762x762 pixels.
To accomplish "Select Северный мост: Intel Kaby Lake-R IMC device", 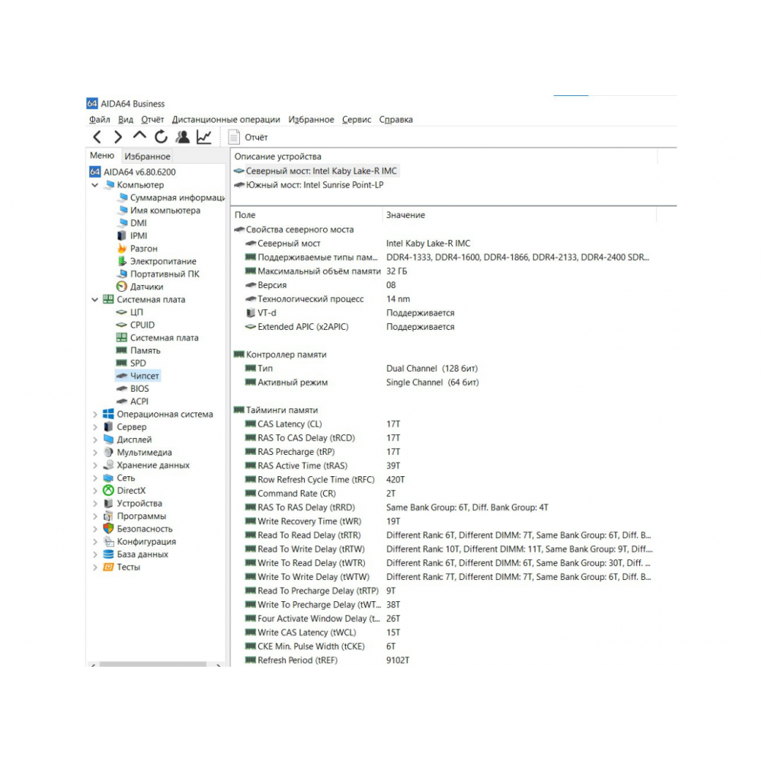I will (x=316, y=171).
